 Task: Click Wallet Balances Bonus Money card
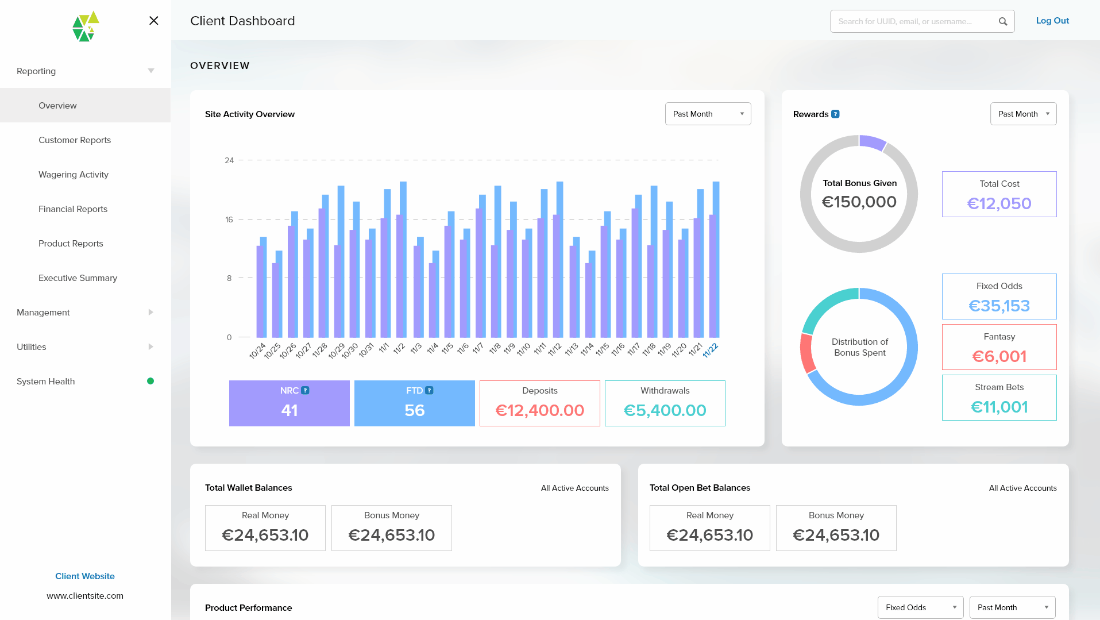[392, 528]
